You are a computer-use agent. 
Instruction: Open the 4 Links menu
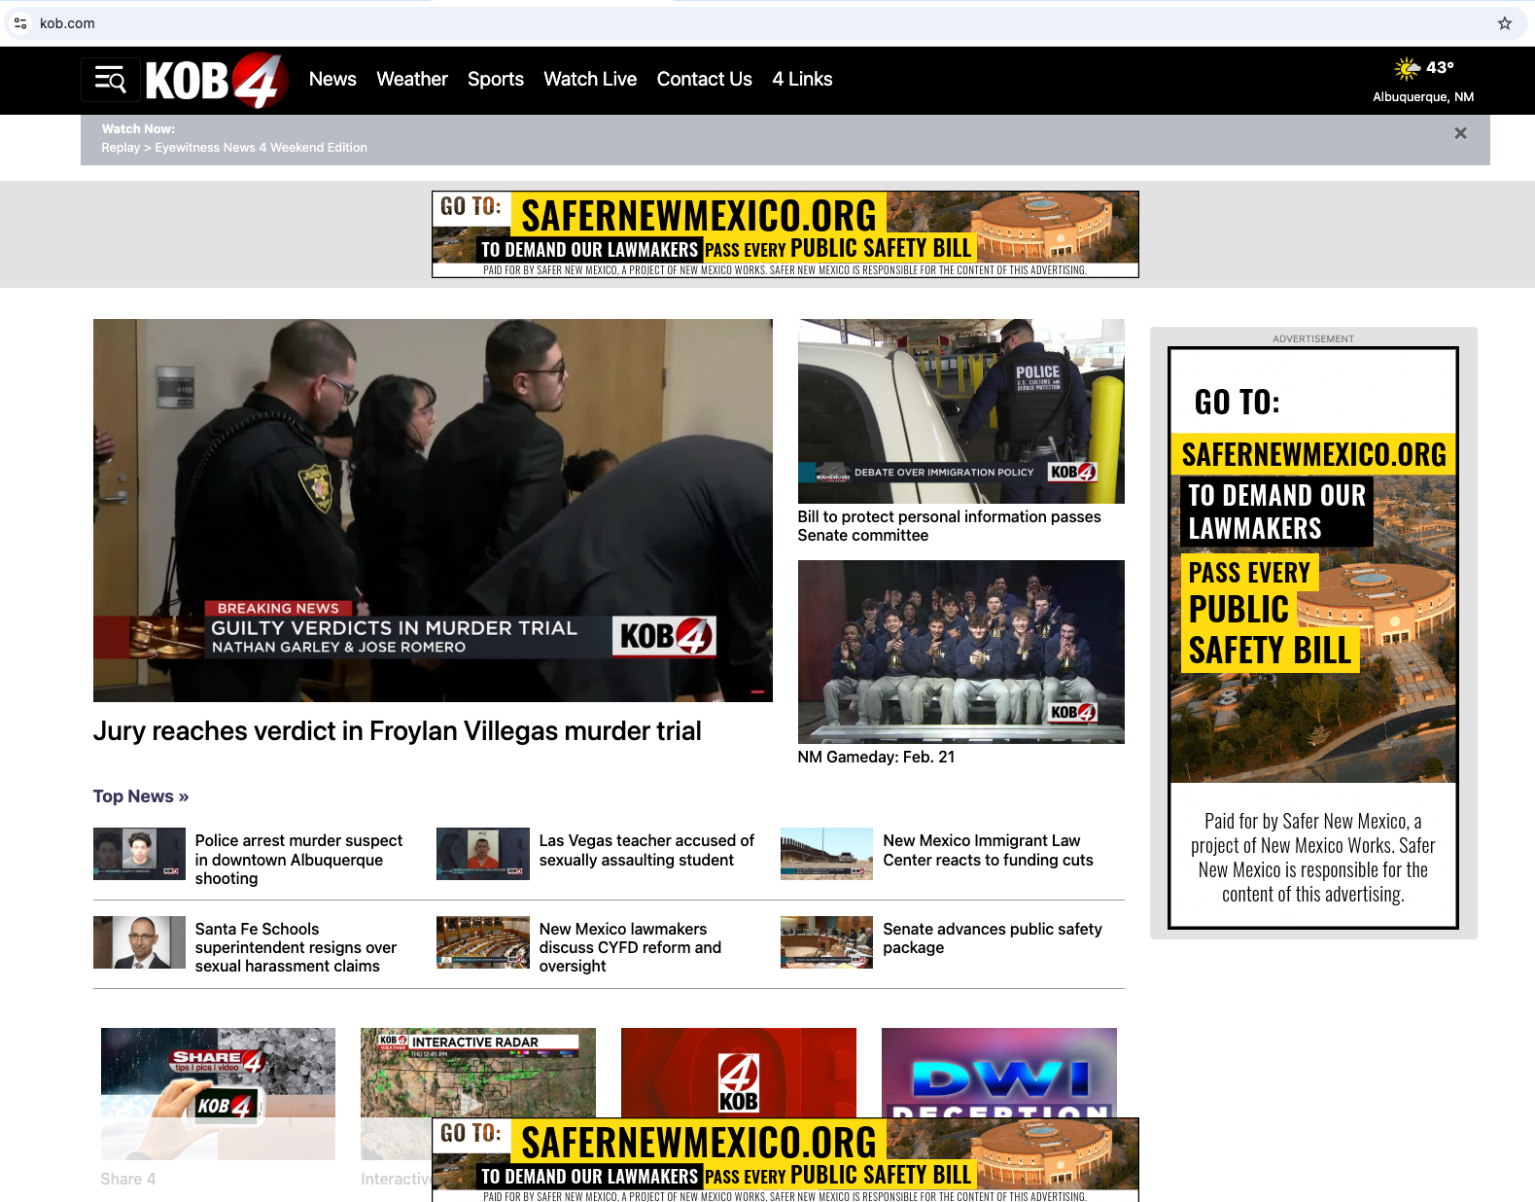pyautogui.click(x=802, y=79)
